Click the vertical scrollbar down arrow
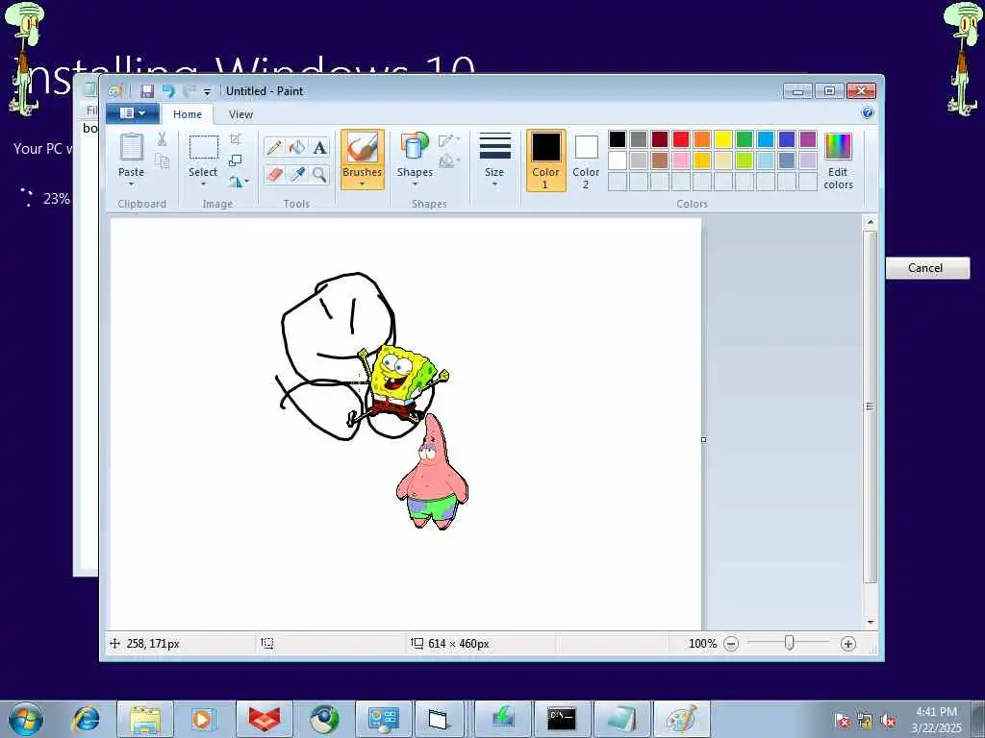The height and width of the screenshot is (738, 985). (x=870, y=622)
